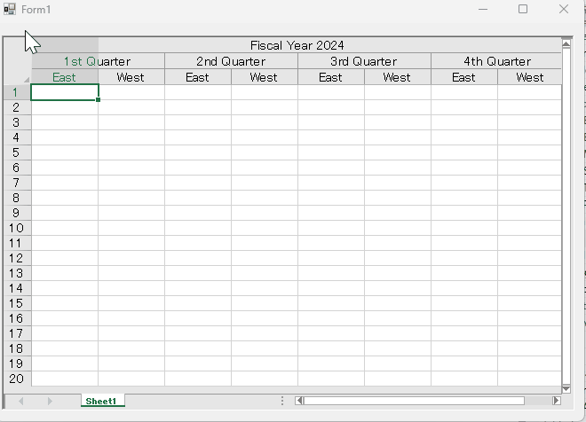Select the Fiscal Year 2024 header
Image resolution: width=586 pixels, height=422 pixels.
(297, 45)
